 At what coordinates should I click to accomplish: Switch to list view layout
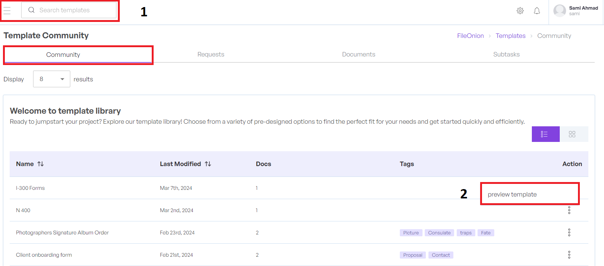(x=545, y=134)
